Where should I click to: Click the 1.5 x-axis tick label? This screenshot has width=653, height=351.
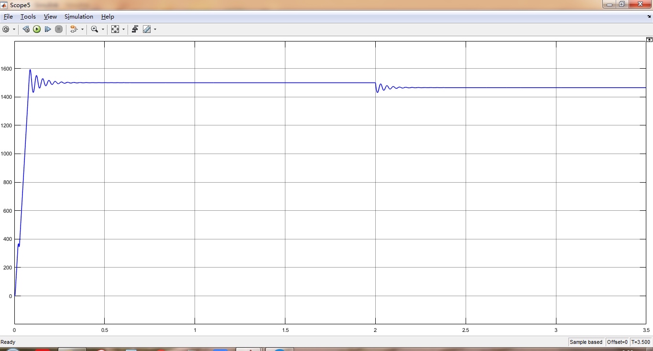tap(285, 330)
